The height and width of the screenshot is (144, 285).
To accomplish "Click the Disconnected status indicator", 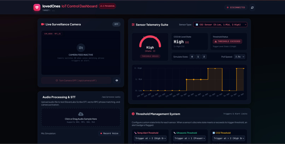I will pyautogui.click(x=236, y=7).
